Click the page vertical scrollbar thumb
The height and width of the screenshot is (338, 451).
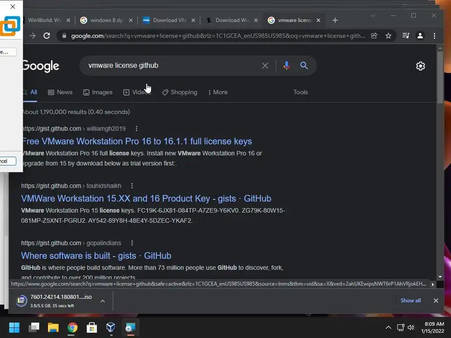[440, 77]
